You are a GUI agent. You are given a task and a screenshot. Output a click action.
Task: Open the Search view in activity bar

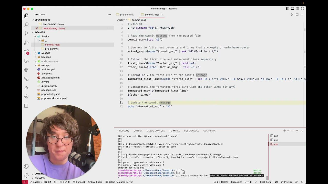[x=26, y=25]
